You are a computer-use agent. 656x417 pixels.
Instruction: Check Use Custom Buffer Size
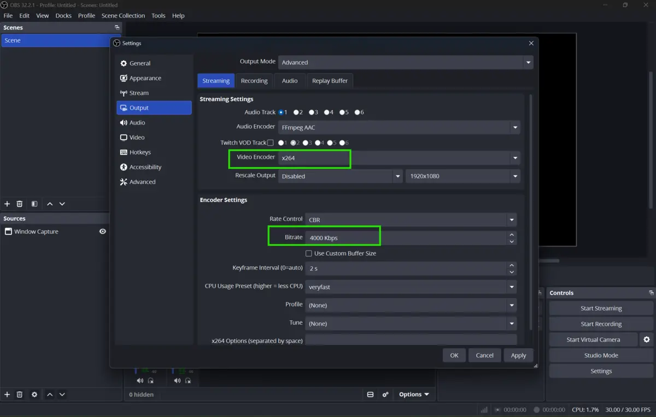[309, 253]
